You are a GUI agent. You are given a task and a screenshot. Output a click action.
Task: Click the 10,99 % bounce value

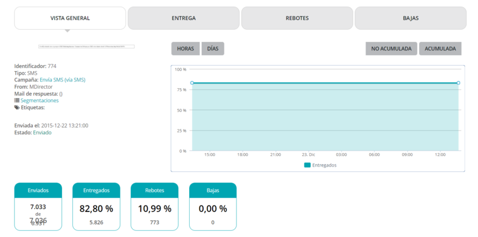pos(154,209)
